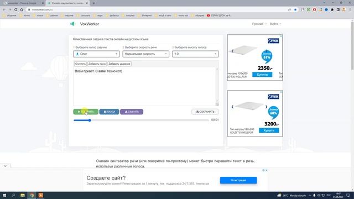
Task: Close the VoxWorker browser tab
Action: 87,3
